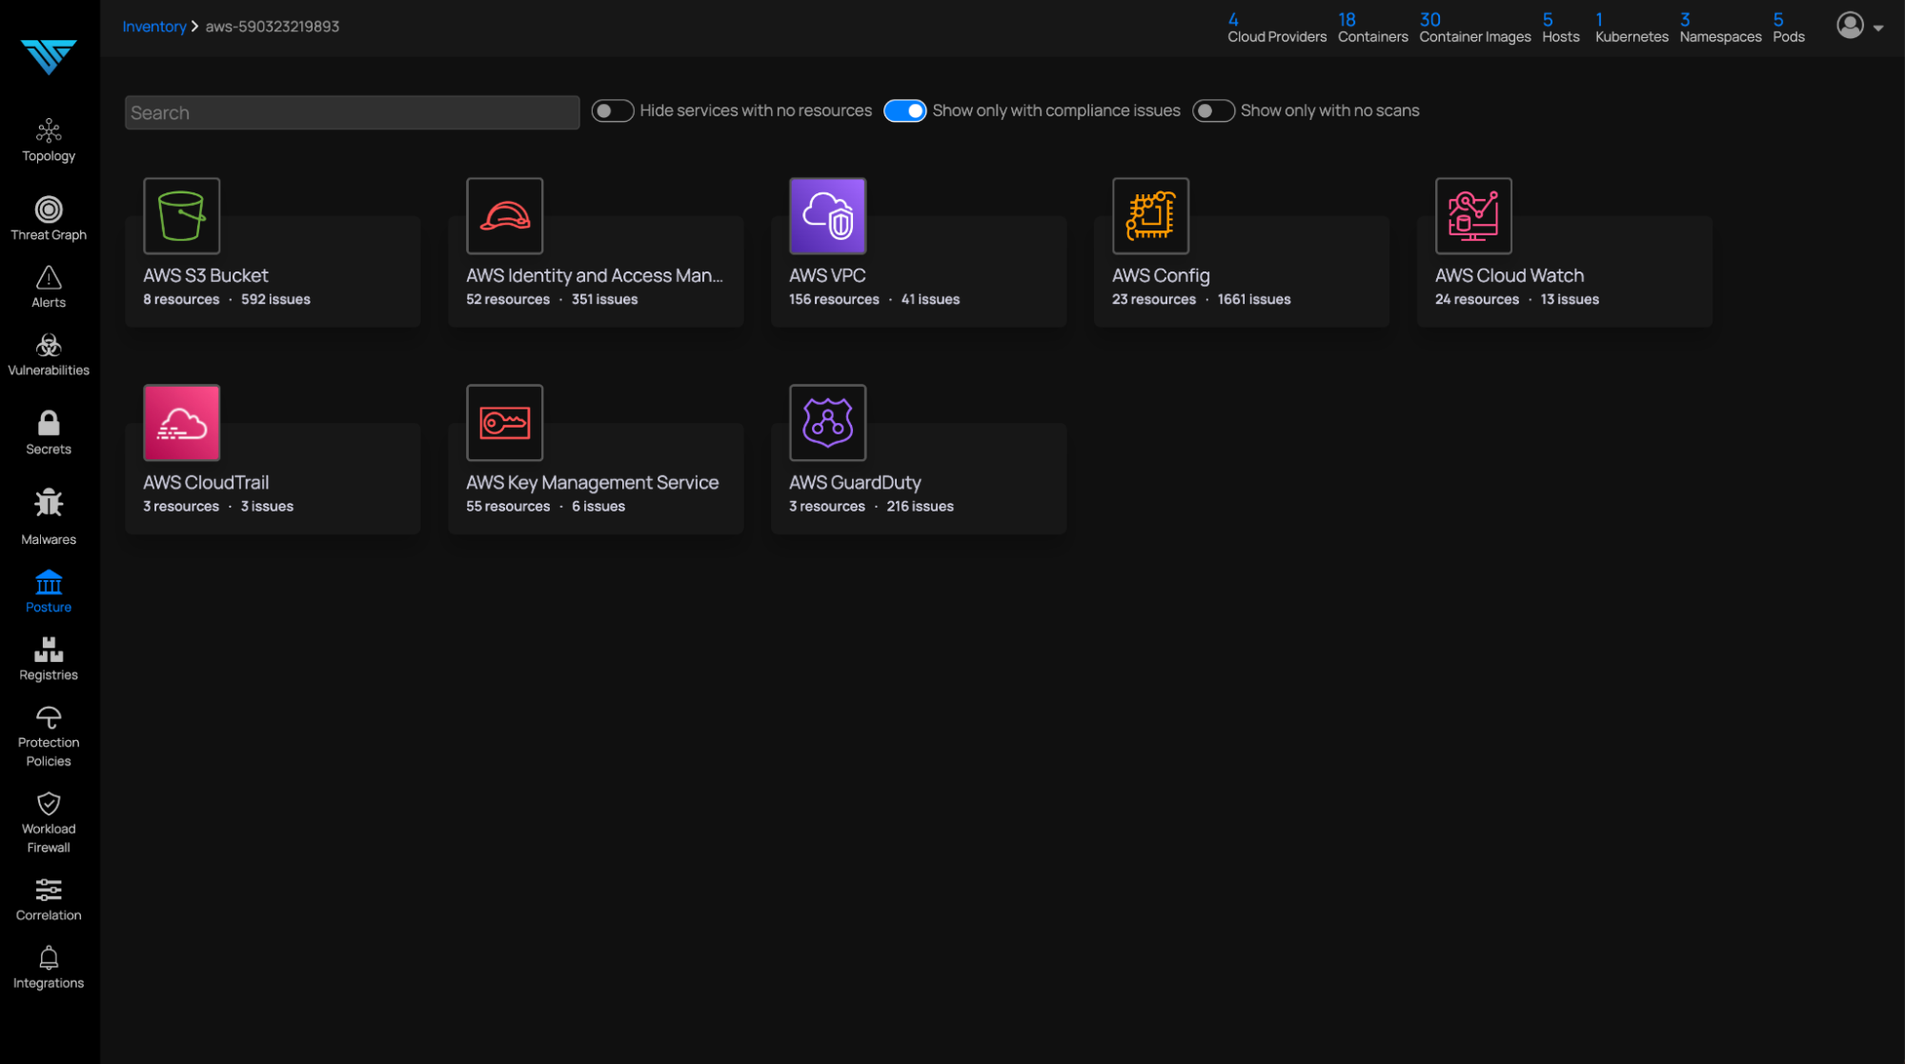Screen dimensions: 1905x1064
Task: Click the Deepfence logo icon
Action: coord(49,56)
